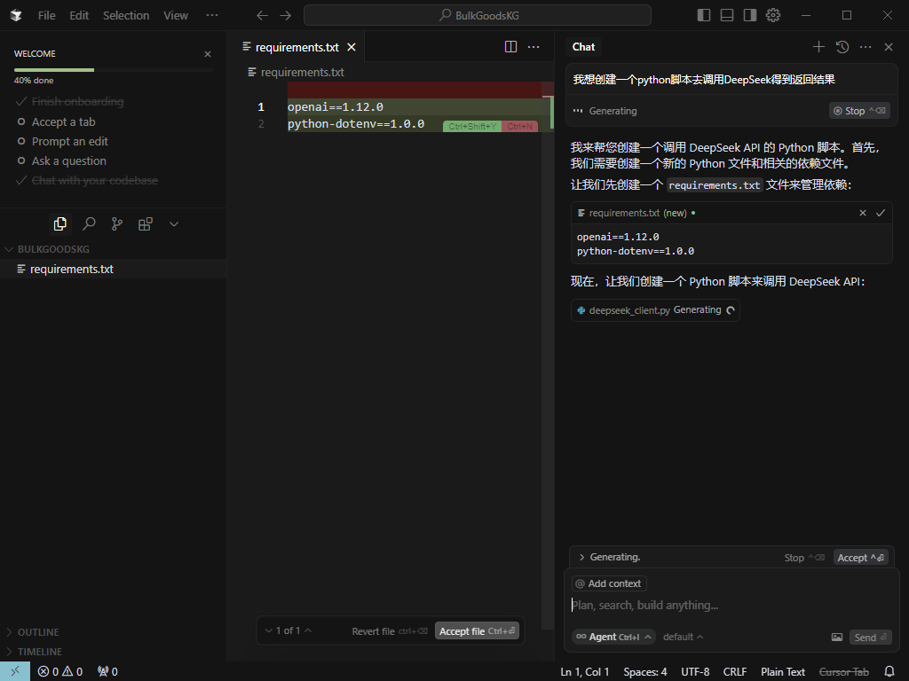Select the requirements.txt editor tab
Viewport: 909px width, 681px height.
click(x=296, y=47)
